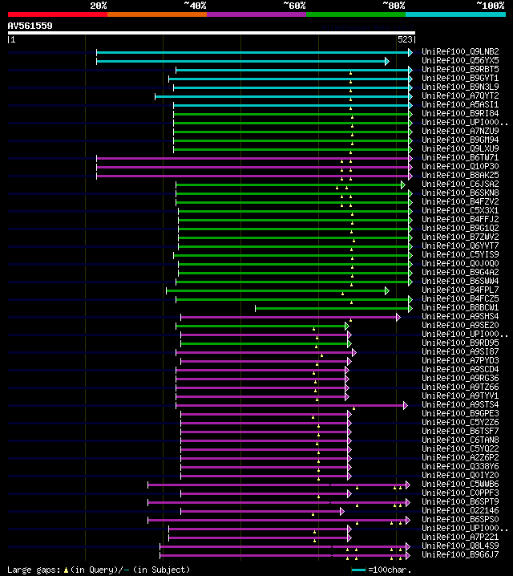Select the label UniRef100_C5YIS9
Screen dimensions: 513x576
point(460,254)
